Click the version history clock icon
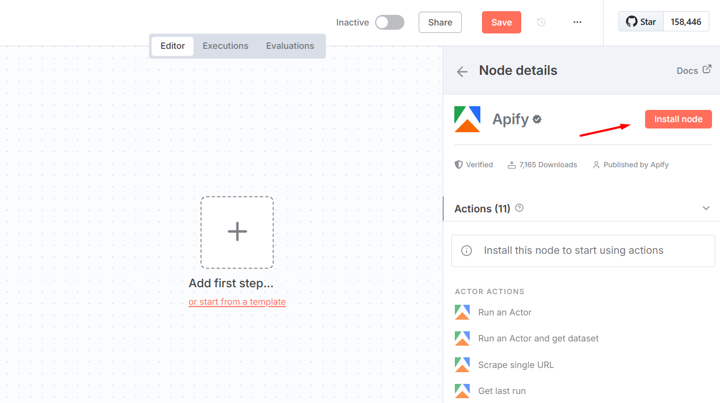 coord(541,22)
